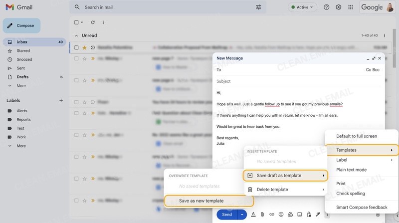Screen dimensions: 399x223
Task: Tick the select-all checkbox above the inbox
Action: (76, 22)
